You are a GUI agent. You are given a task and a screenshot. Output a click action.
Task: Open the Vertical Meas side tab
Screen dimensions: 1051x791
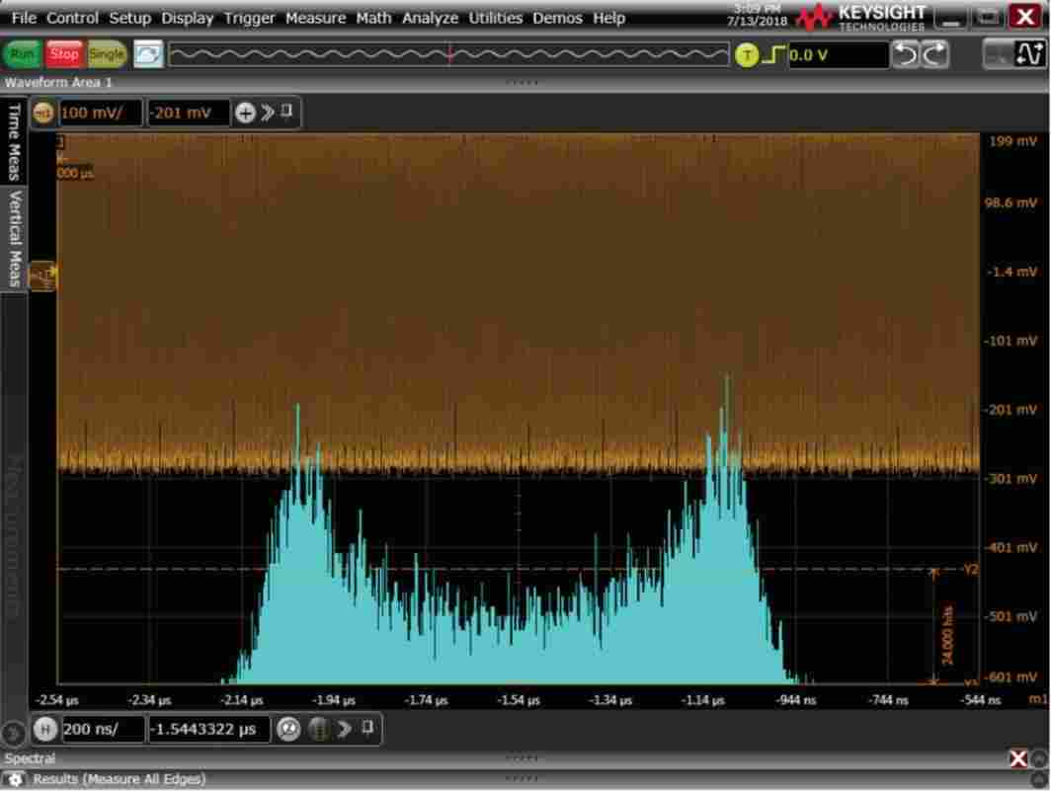click(15, 238)
